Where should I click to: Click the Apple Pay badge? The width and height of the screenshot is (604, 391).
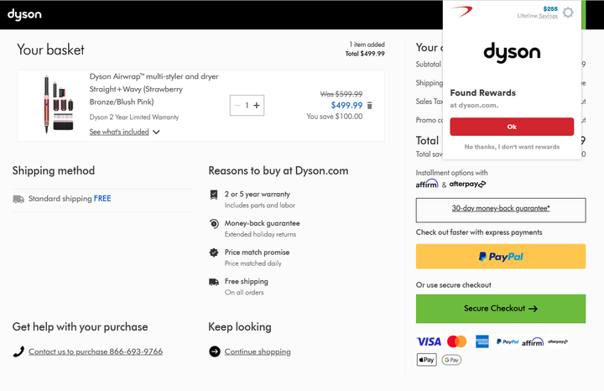pos(426,360)
